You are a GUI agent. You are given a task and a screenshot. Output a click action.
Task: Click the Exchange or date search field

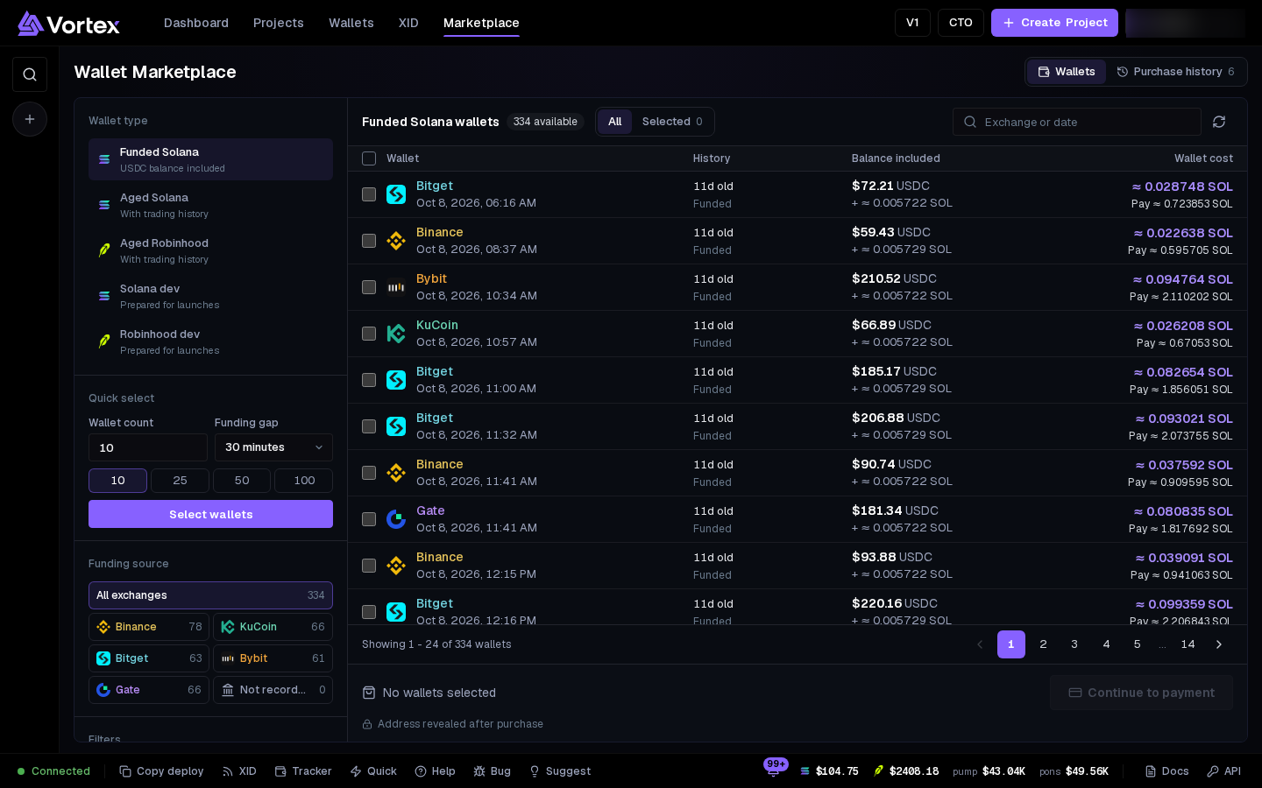pyautogui.click(x=1077, y=122)
